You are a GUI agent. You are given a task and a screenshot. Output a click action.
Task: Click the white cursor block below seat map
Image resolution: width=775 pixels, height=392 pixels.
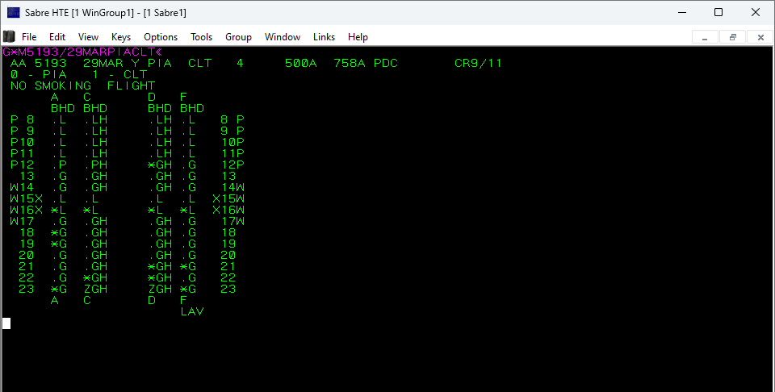(x=6, y=323)
